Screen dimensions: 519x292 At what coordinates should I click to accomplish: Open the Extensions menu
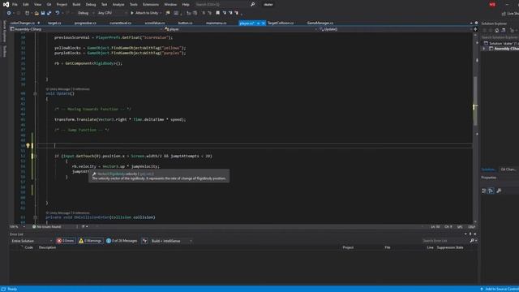tap(151, 5)
